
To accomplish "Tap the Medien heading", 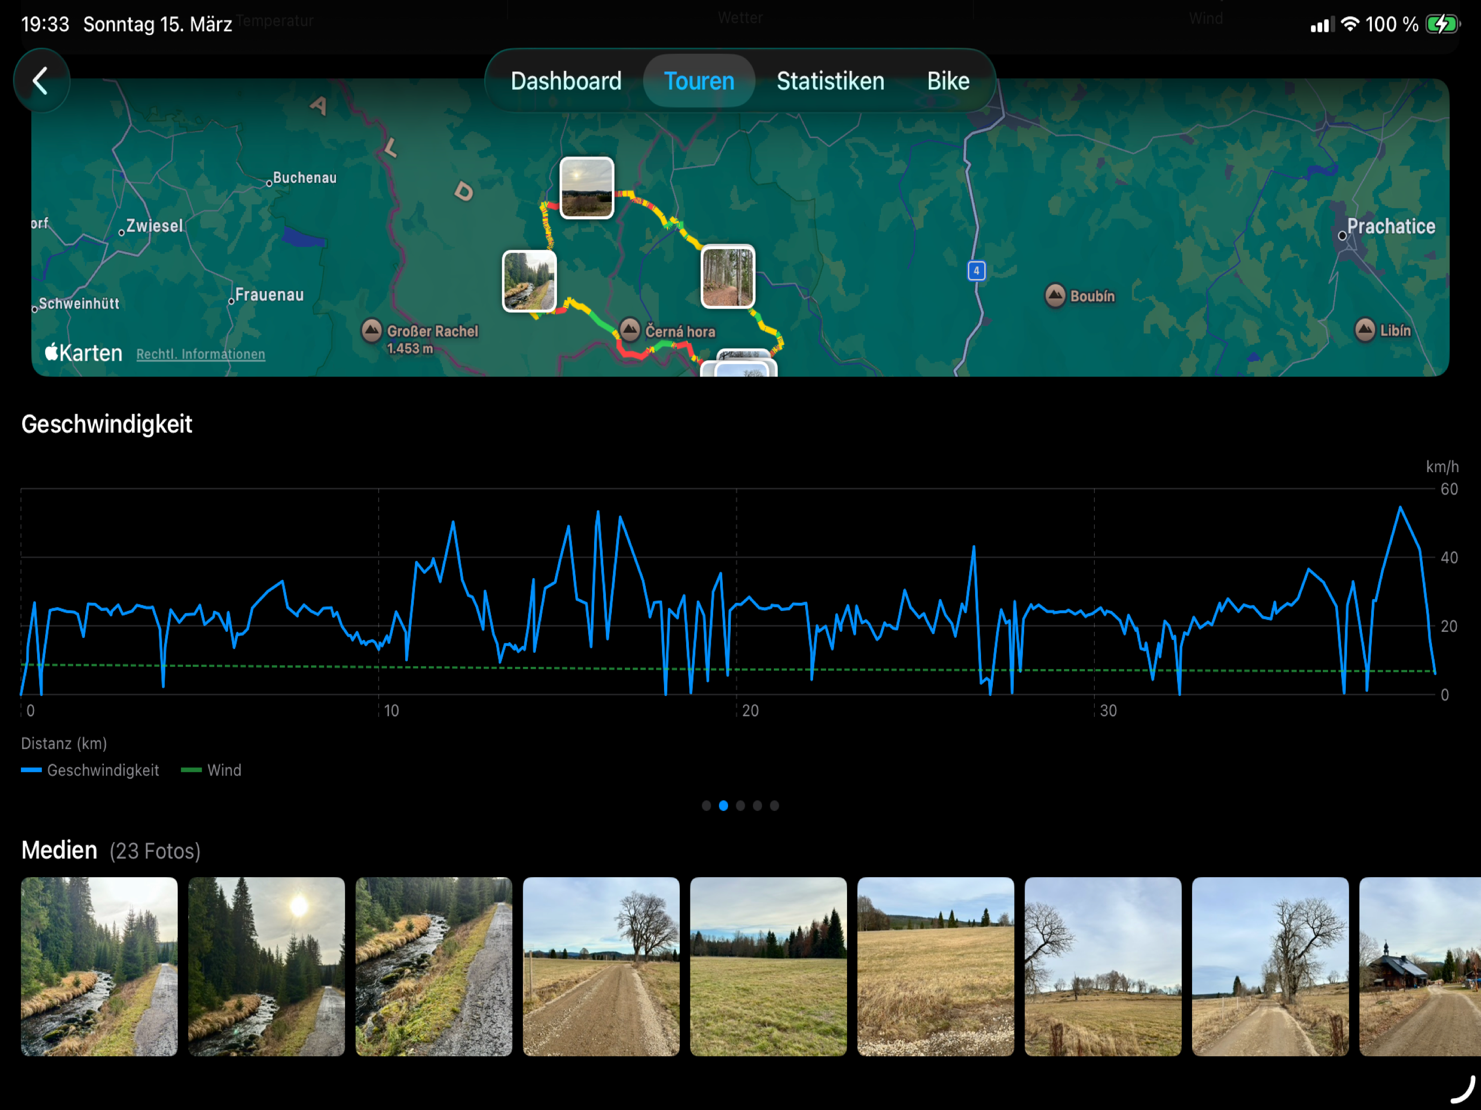I will pyautogui.click(x=59, y=850).
